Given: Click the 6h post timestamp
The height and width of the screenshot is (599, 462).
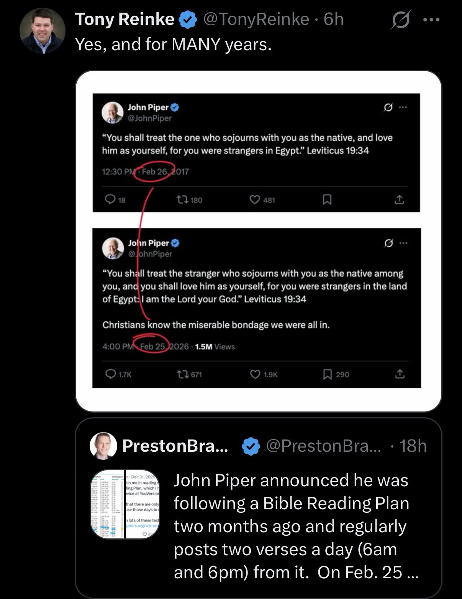Looking at the screenshot, I should tap(334, 19).
